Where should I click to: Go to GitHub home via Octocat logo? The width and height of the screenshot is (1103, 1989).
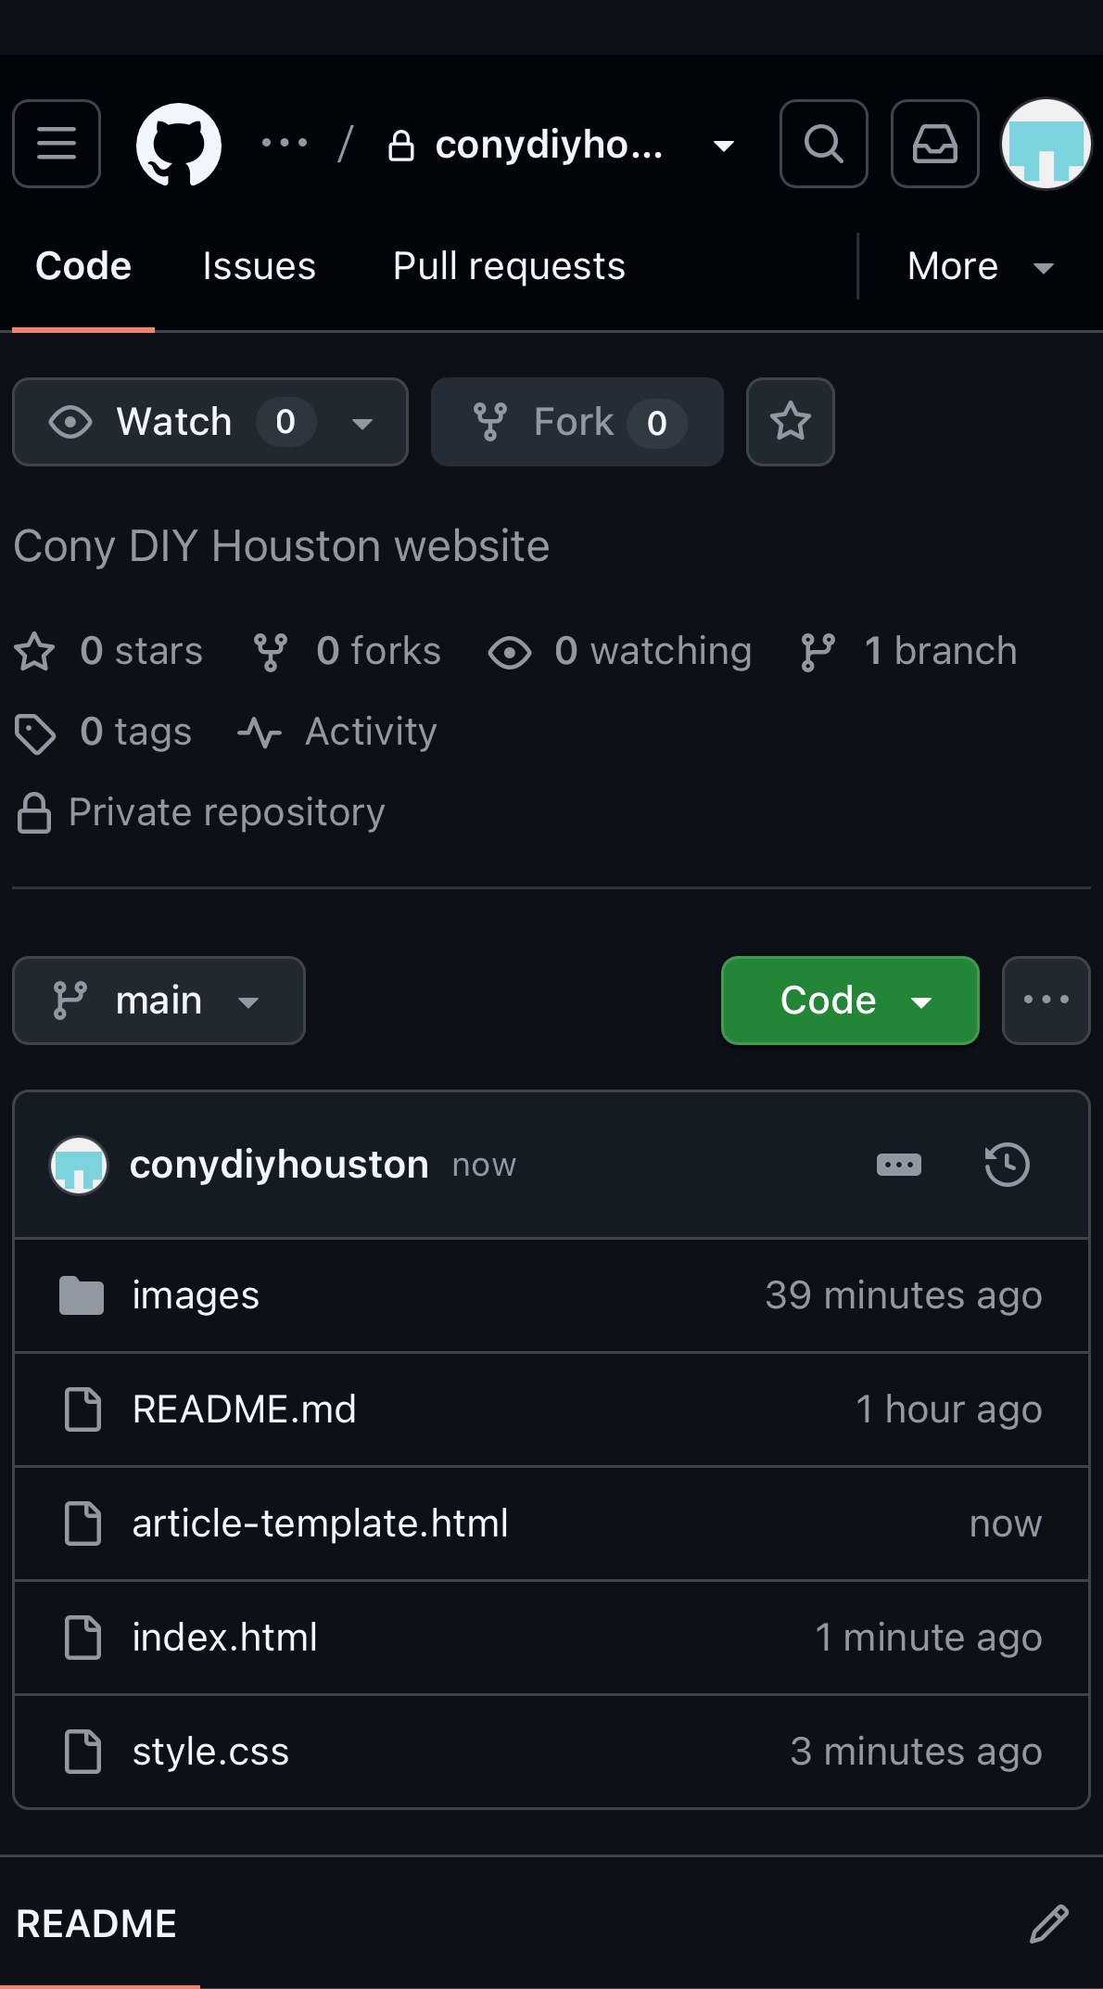point(179,144)
